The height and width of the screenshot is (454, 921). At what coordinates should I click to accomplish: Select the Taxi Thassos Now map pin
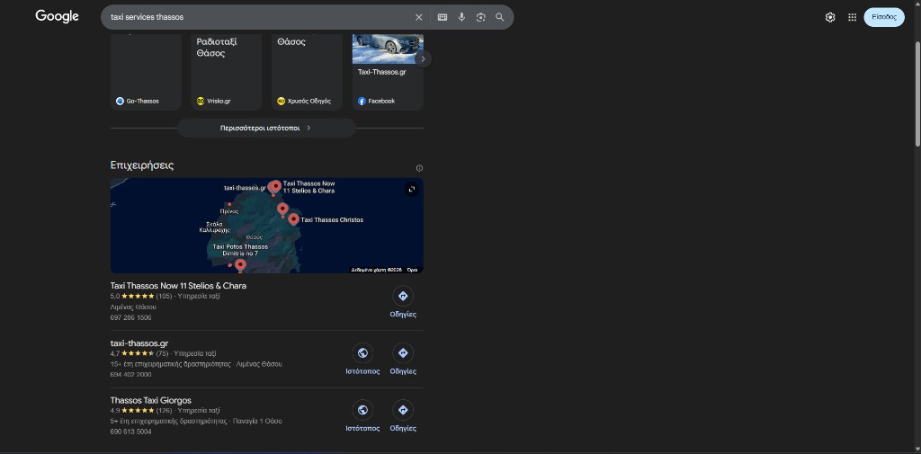pos(275,187)
